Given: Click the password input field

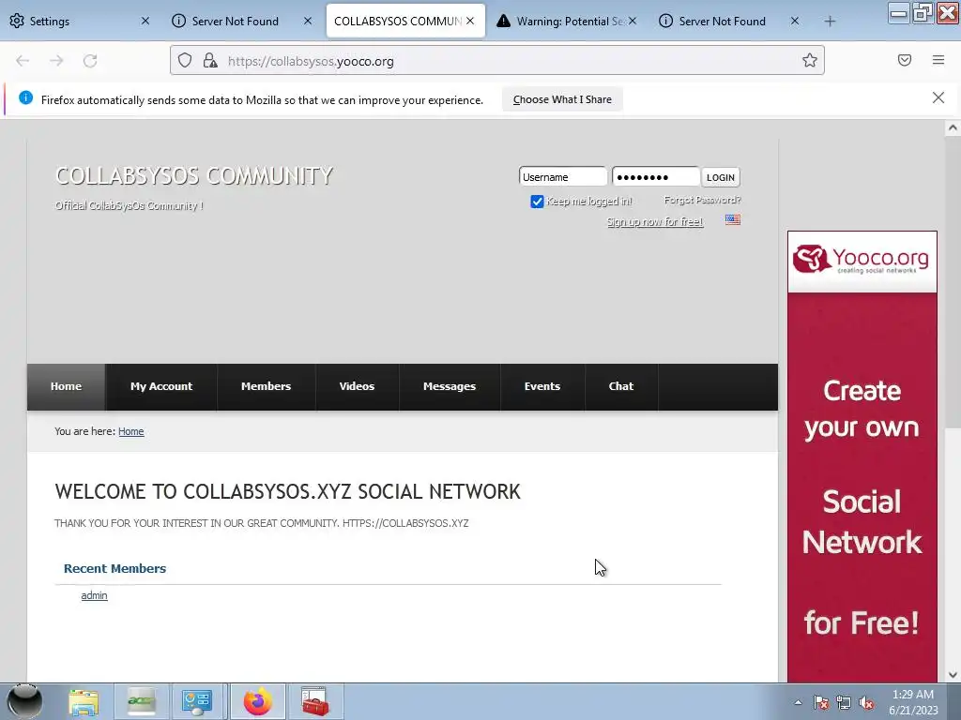Looking at the screenshot, I should tap(656, 177).
